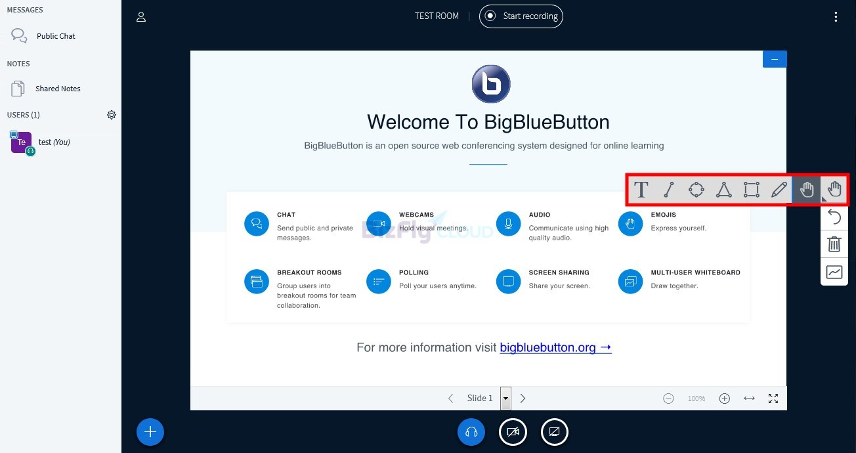856x453 pixels.
Task: Minimize the presentation with the blue button
Action: pyautogui.click(x=775, y=59)
